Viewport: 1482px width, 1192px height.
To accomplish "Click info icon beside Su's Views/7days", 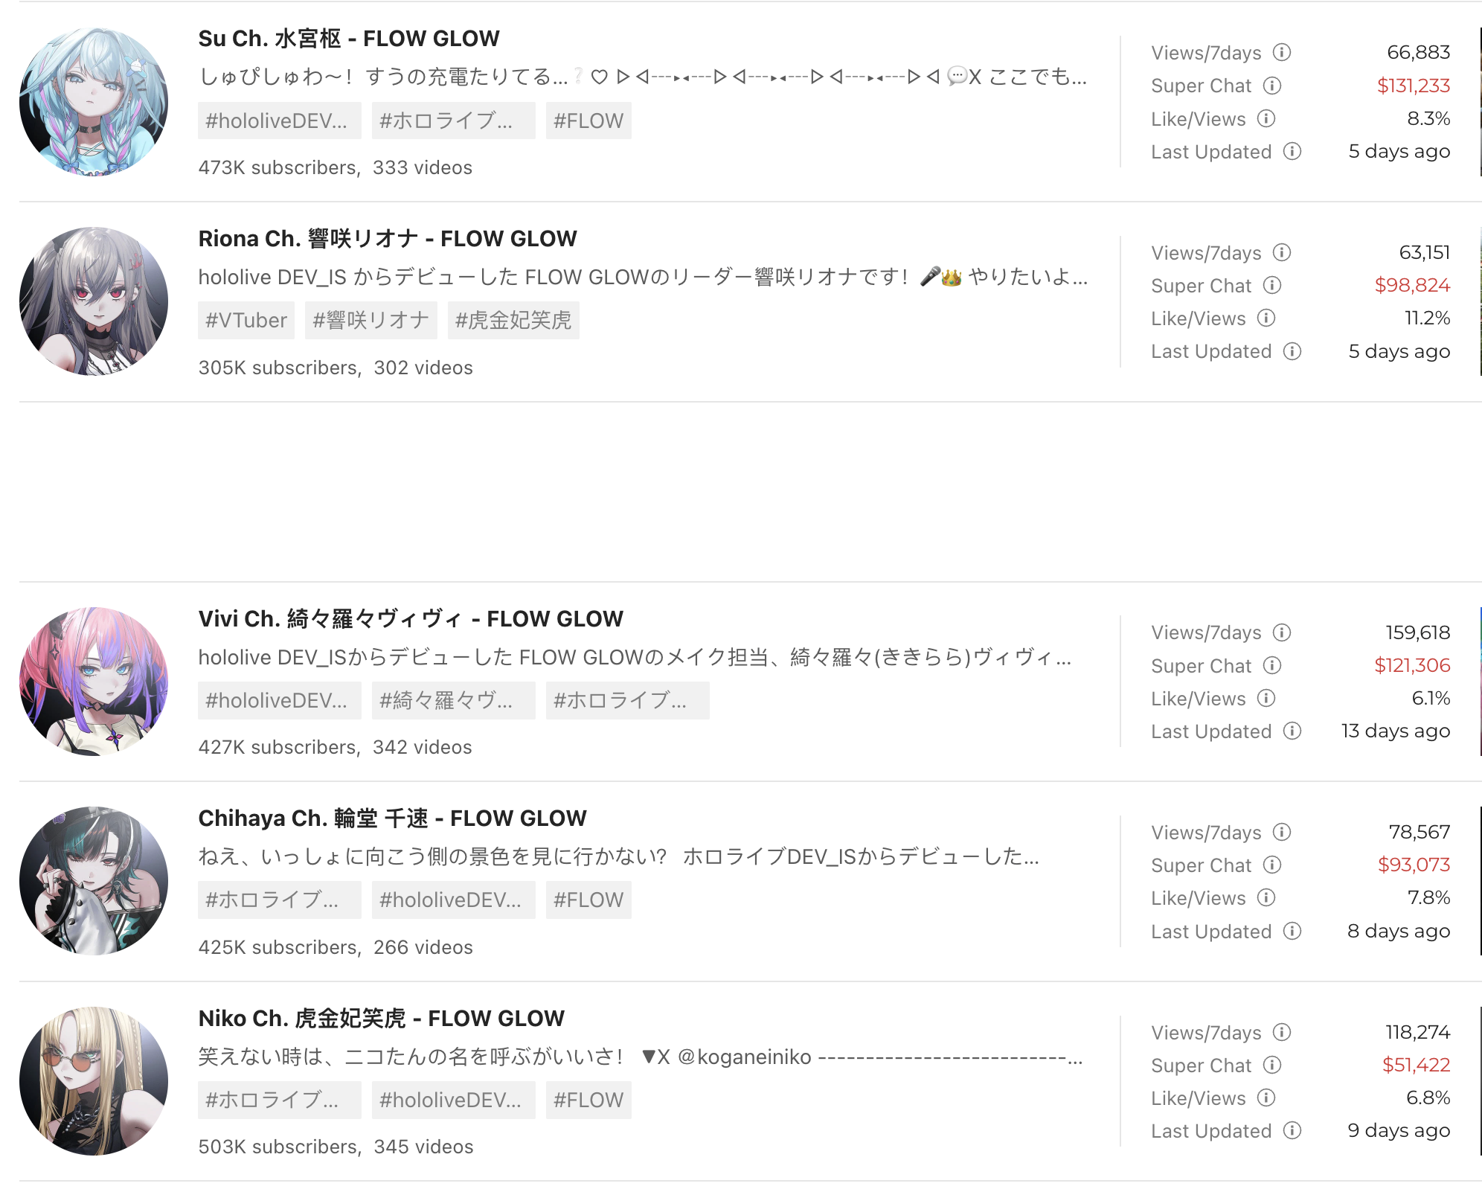I will [1281, 52].
